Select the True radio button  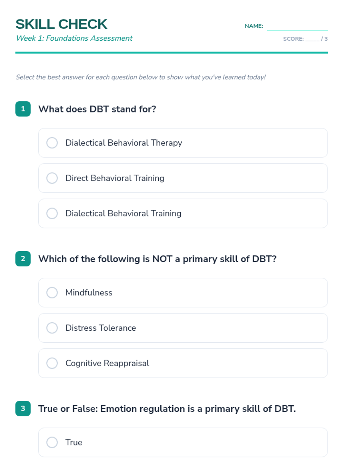(x=52, y=442)
